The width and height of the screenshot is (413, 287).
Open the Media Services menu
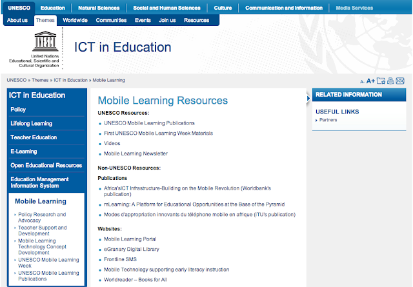click(x=354, y=8)
